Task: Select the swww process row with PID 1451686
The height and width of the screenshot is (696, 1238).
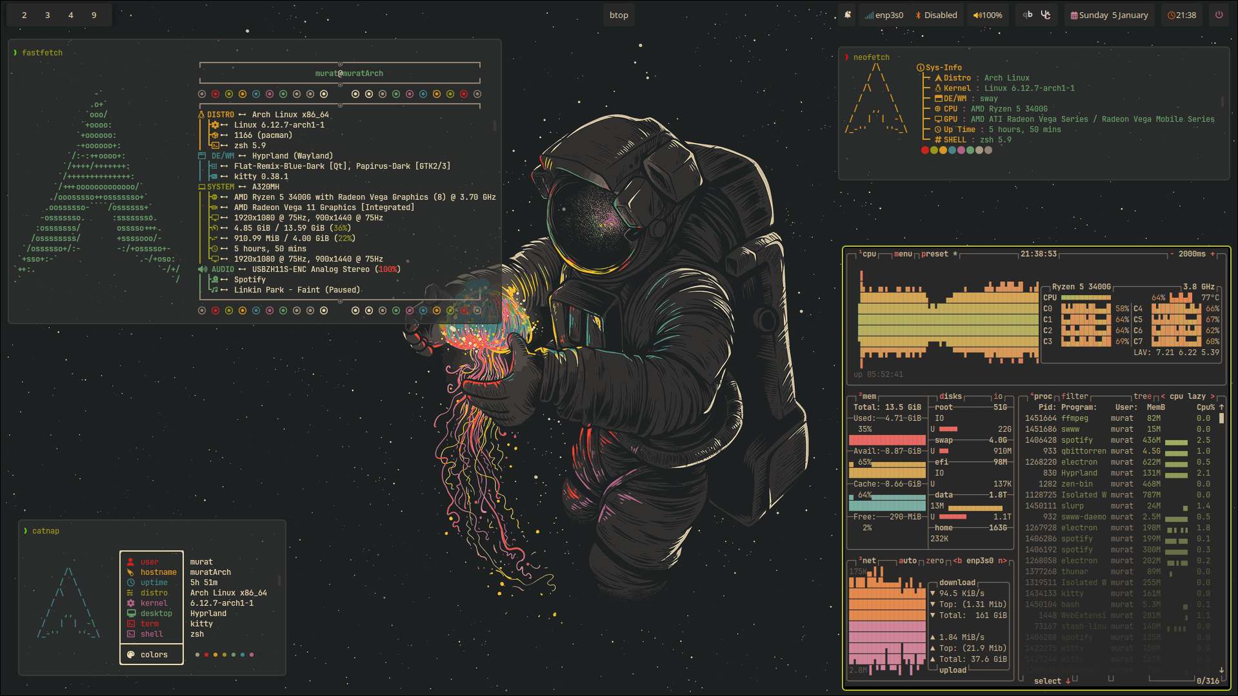Action: point(1119,429)
